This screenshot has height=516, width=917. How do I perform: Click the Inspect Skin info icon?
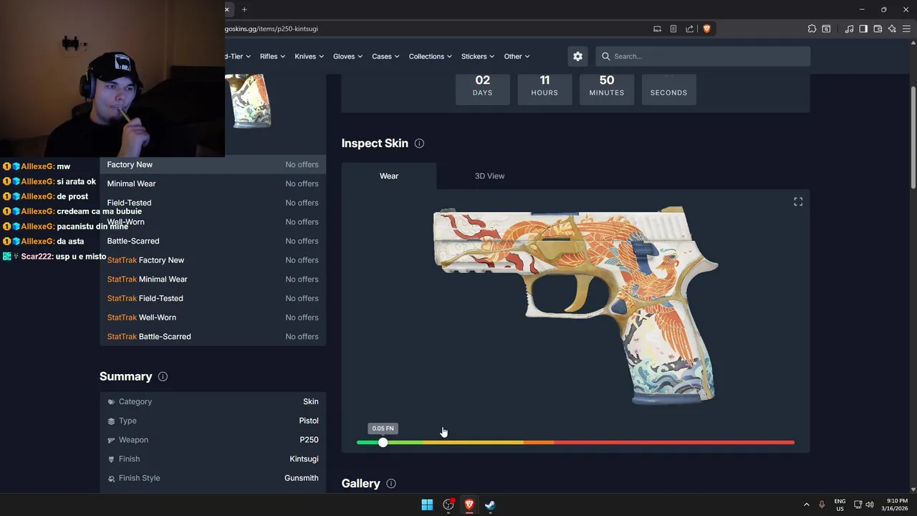pyautogui.click(x=419, y=143)
